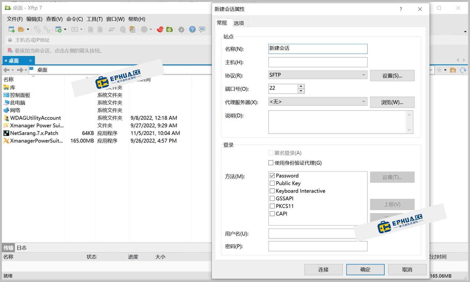Open the 命令(C) menu
The image size is (470, 282).
click(75, 19)
